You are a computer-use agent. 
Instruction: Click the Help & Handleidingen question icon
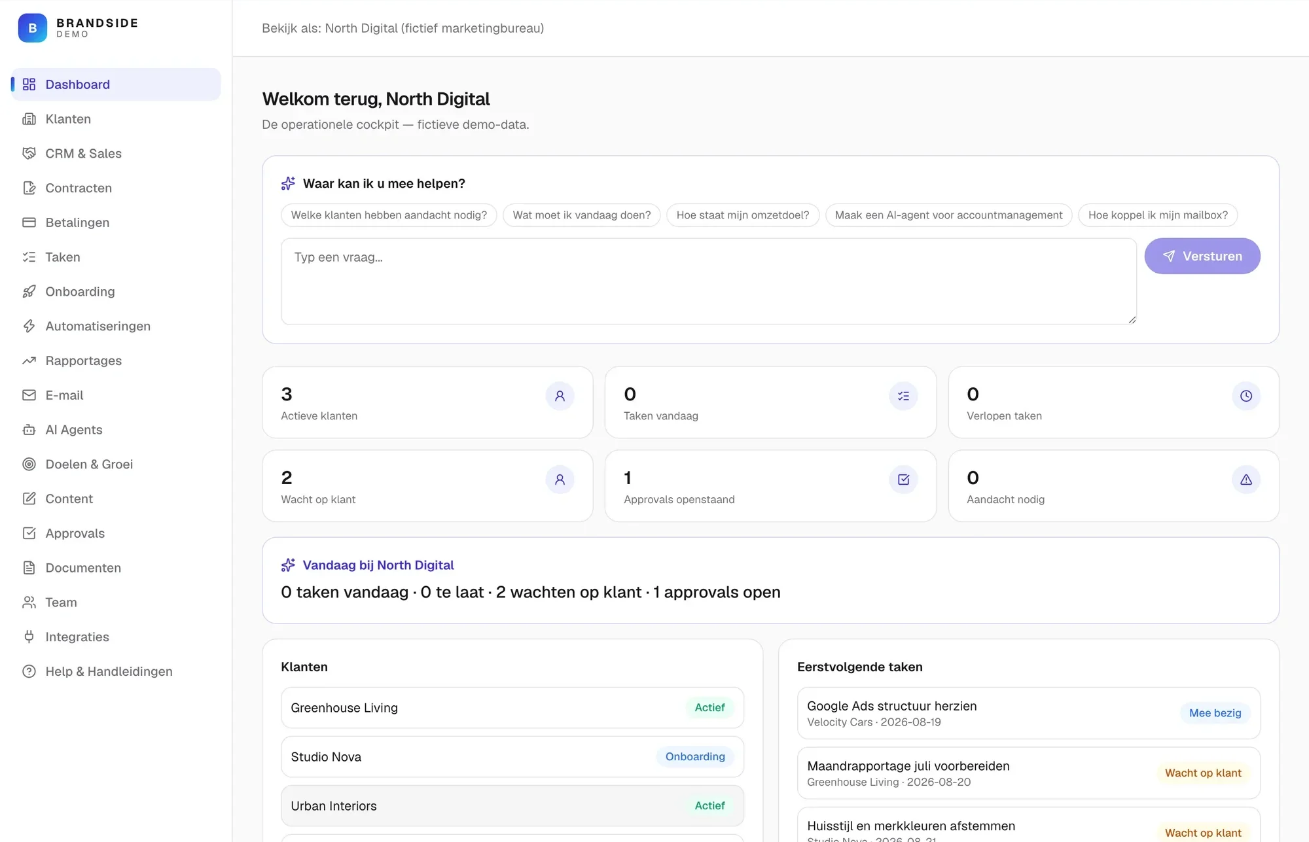tap(29, 671)
